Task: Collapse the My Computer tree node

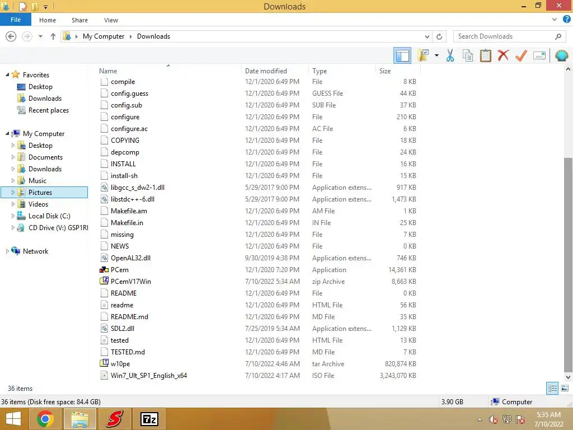Action: click(7, 133)
